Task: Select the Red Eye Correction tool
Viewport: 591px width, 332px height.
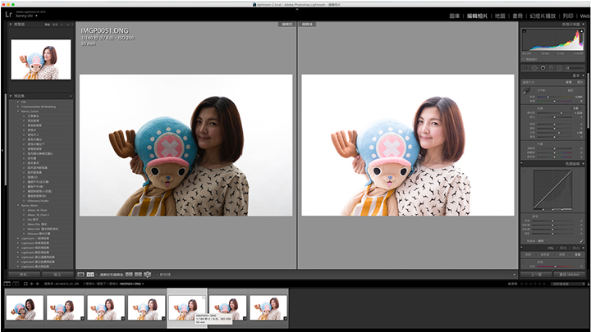Action: [543, 68]
